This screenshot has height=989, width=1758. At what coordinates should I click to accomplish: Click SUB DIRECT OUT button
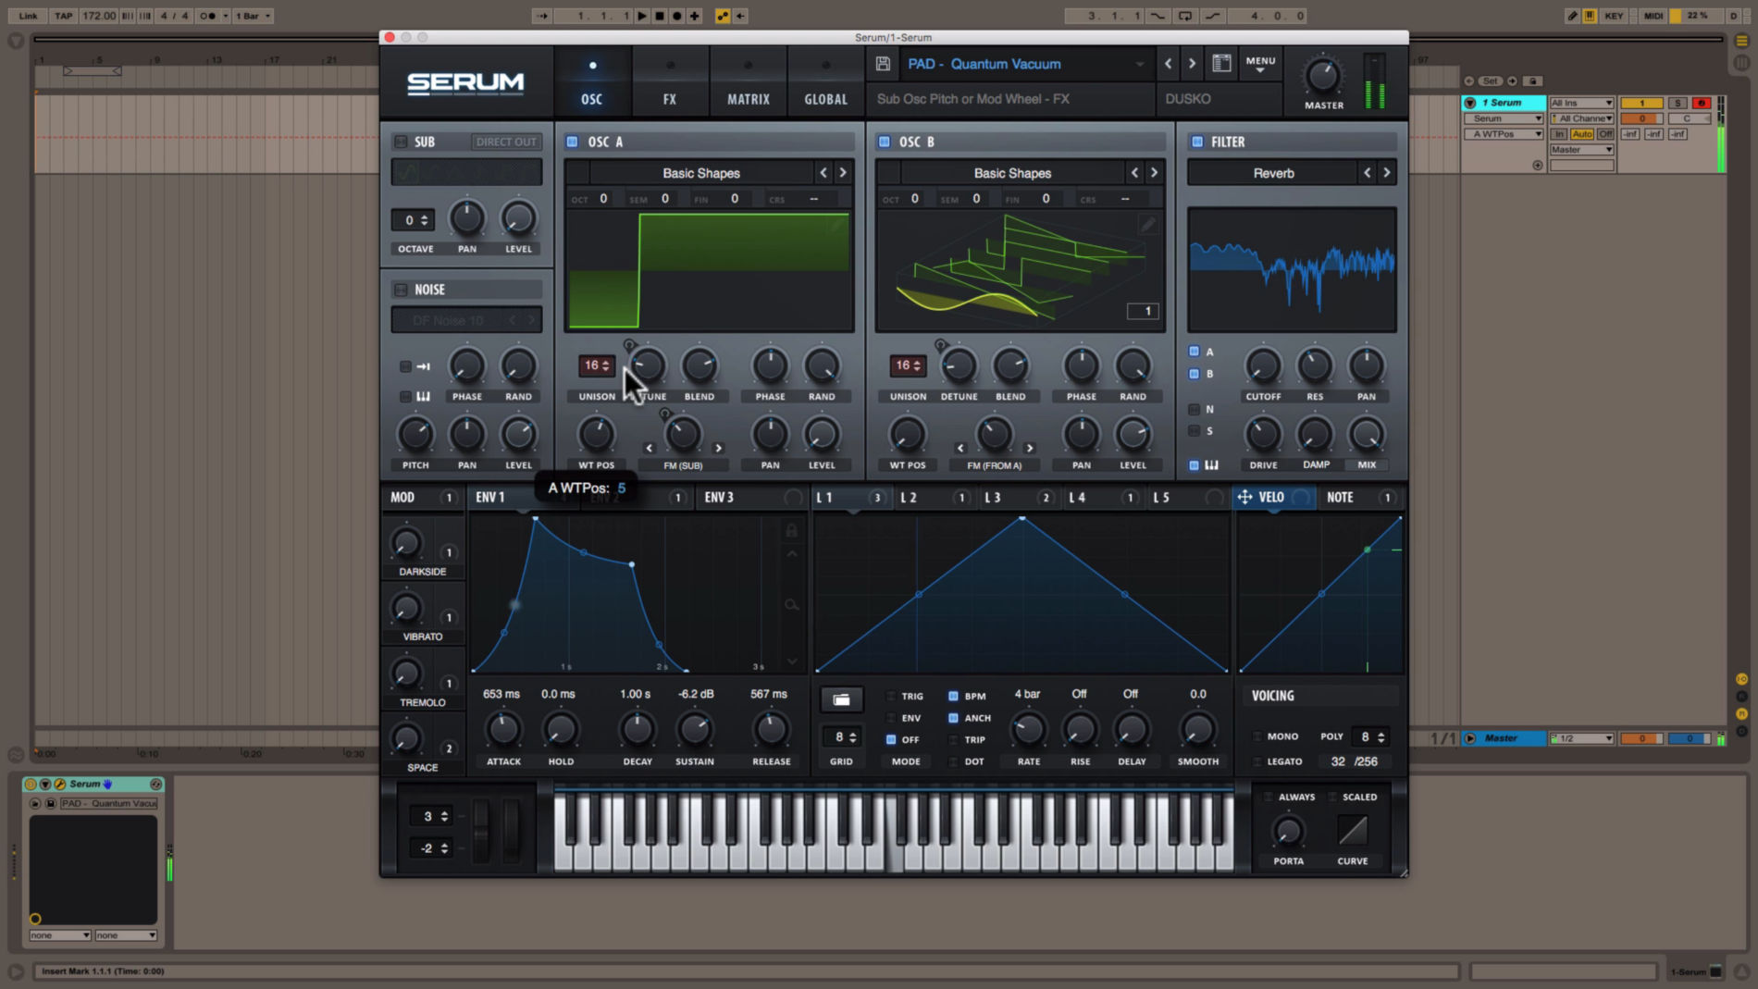coord(505,142)
